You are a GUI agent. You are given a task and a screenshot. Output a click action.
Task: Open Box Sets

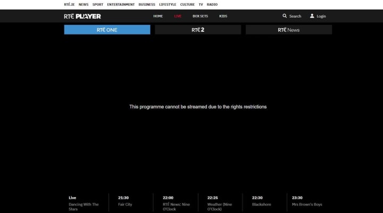click(201, 16)
